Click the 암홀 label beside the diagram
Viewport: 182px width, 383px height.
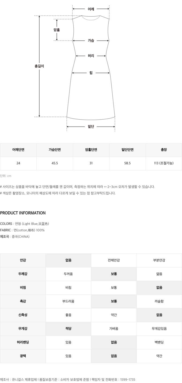[x=56, y=30]
